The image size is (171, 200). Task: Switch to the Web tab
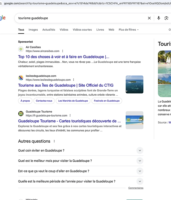click(x=111, y=30)
